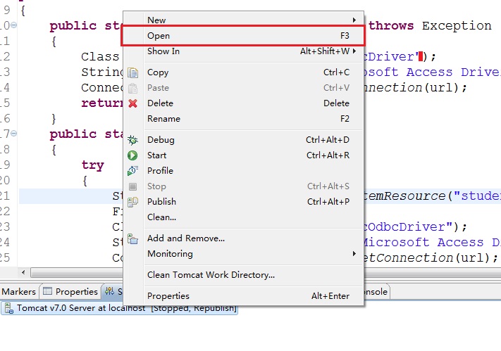Select Clean... in the context menu
The image size is (501, 351).
tap(243, 217)
